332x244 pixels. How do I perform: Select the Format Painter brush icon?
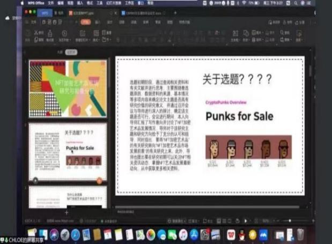50,33
